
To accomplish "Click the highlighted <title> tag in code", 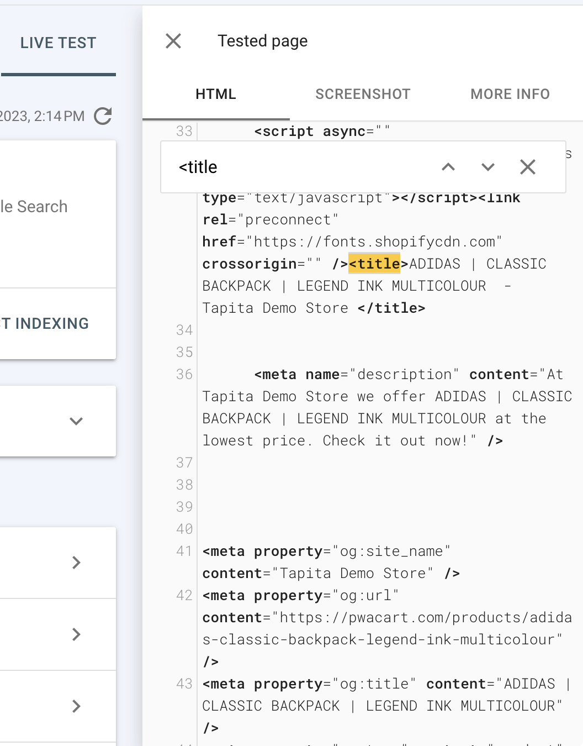I will tap(375, 264).
